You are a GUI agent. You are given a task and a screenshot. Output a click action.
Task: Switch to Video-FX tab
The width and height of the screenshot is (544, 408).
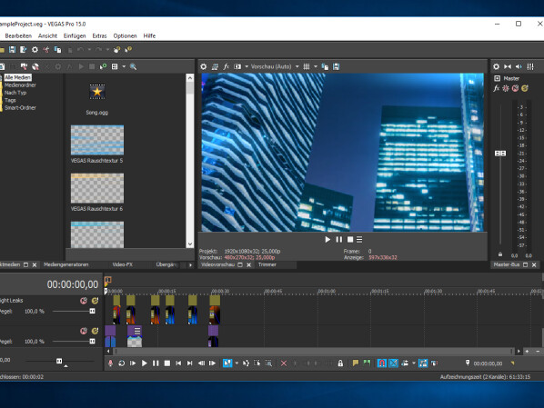pyautogui.click(x=123, y=264)
